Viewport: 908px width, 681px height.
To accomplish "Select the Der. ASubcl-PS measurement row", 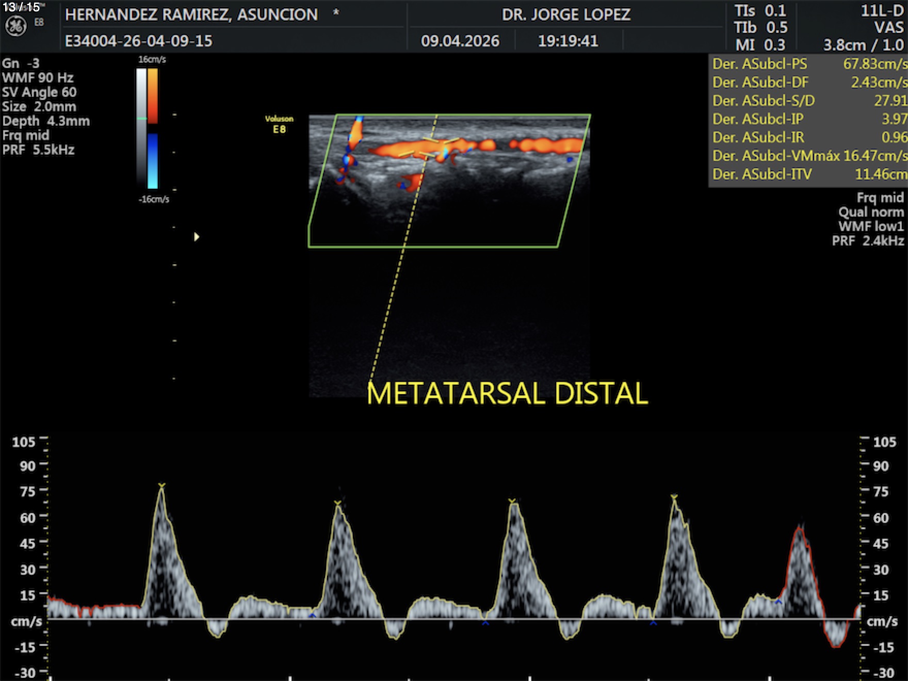I will click(x=809, y=64).
